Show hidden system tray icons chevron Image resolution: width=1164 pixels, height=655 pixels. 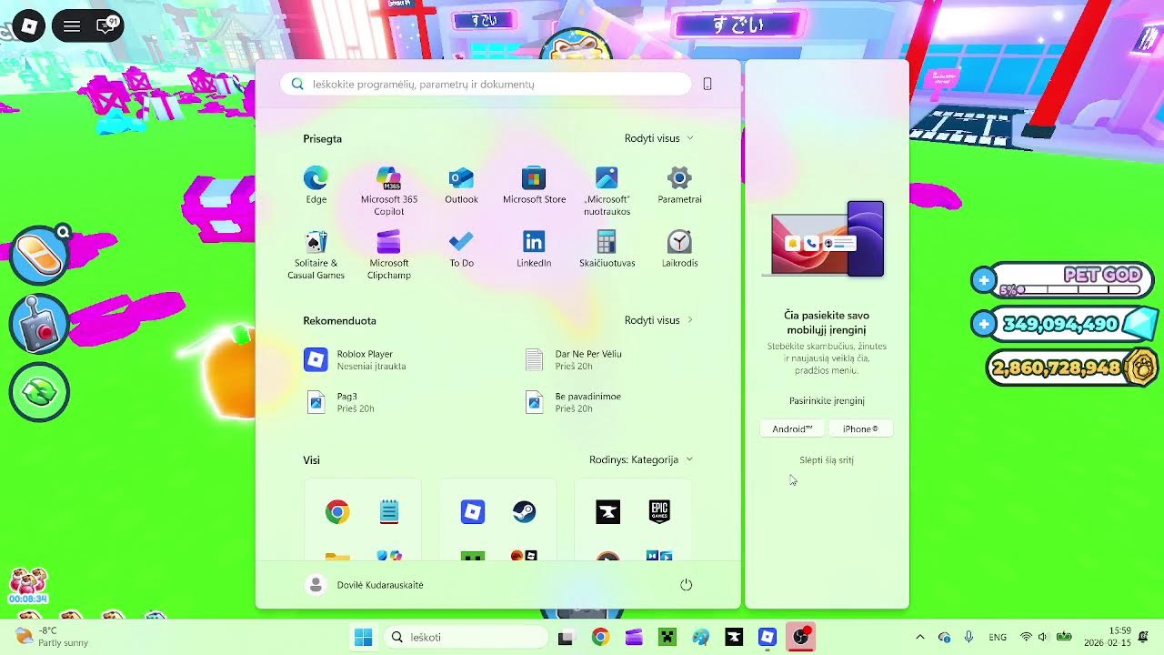[919, 637]
